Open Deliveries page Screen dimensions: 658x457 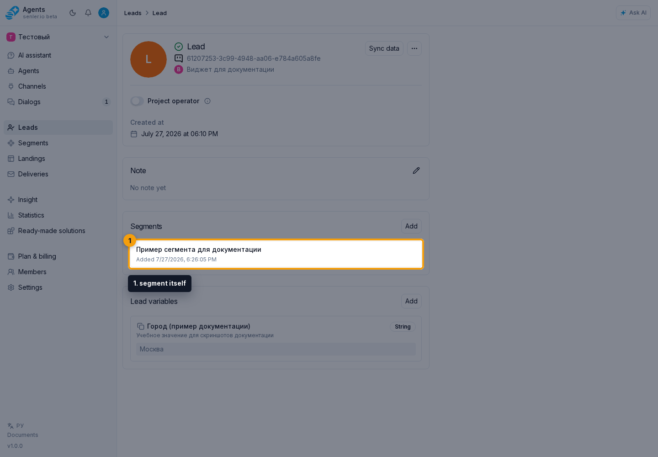tap(58, 174)
